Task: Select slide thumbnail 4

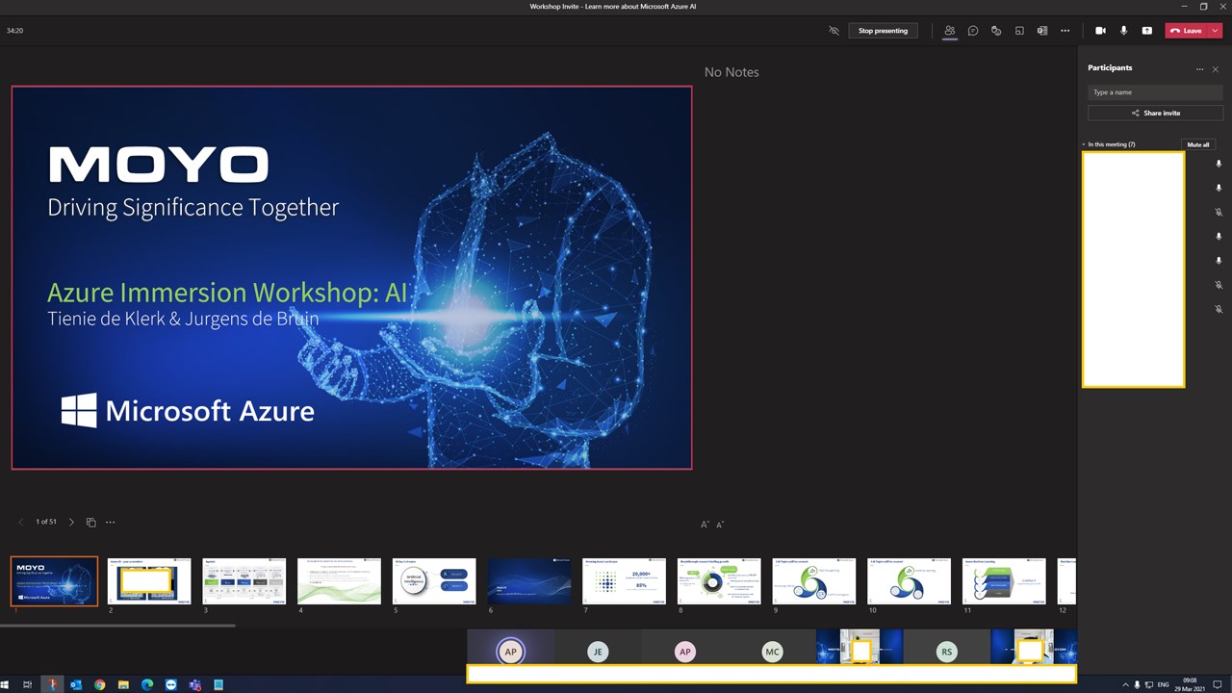Action: tap(339, 581)
